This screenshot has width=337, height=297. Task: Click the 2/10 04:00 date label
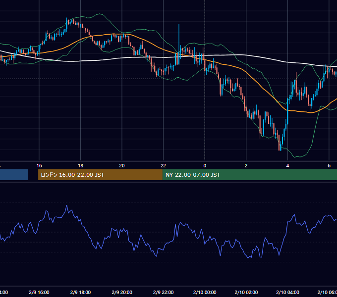(287, 292)
